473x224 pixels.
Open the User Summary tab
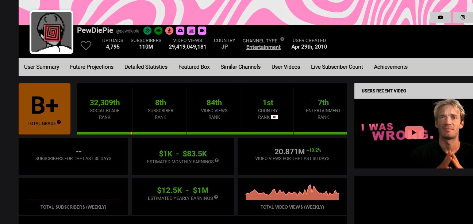click(42, 67)
